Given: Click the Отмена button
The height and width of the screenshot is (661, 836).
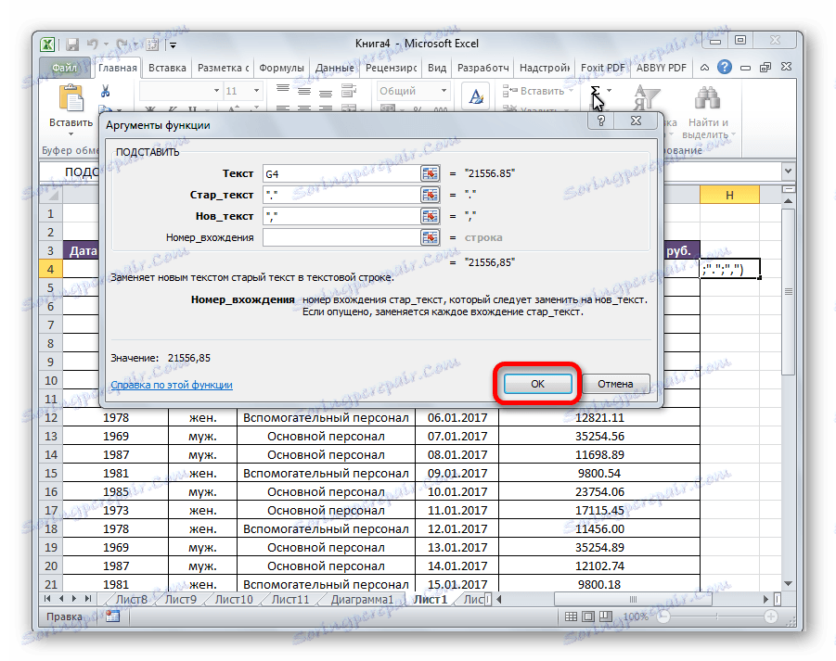Looking at the screenshot, I should point(615,384).
